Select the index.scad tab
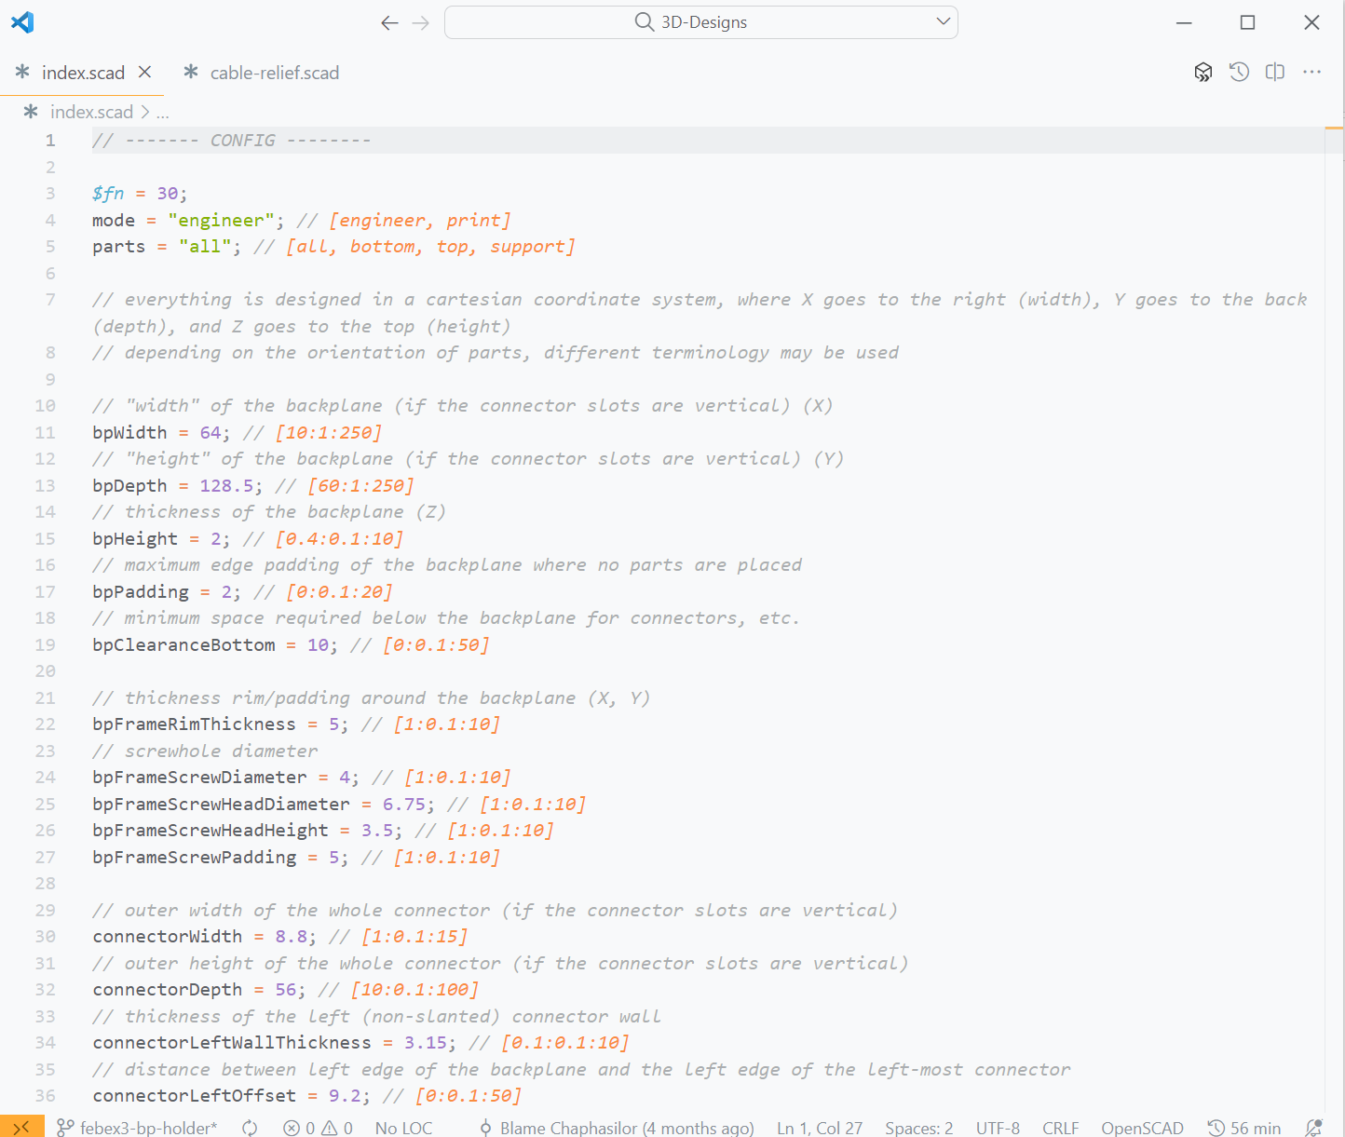The image size is (1345, 1137). pos(83,73)
